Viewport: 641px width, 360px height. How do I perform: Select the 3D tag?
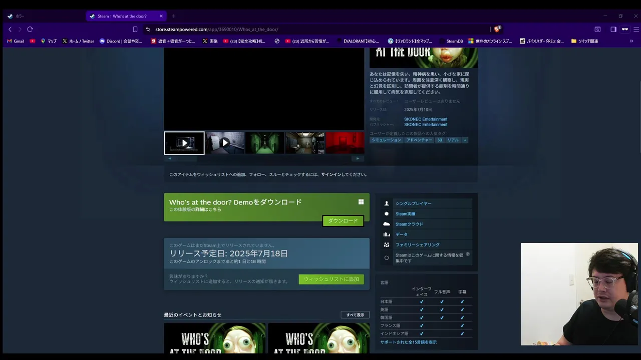(440, 140)
